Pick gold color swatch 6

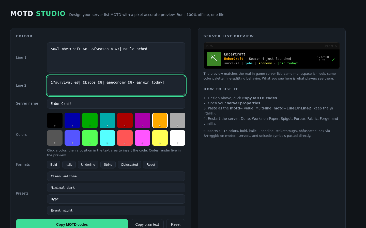tap(160, 120)
